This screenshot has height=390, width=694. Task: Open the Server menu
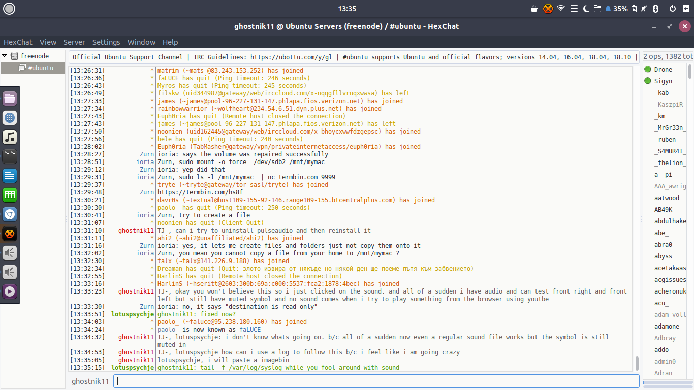[x=74, y=42]
